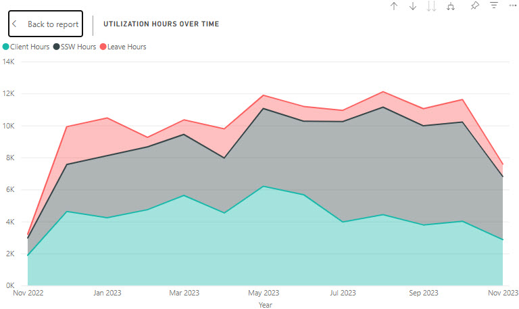Click the back chevron in Back to report
This screenshot has height=309, width=519.
[x=16, y=24]
